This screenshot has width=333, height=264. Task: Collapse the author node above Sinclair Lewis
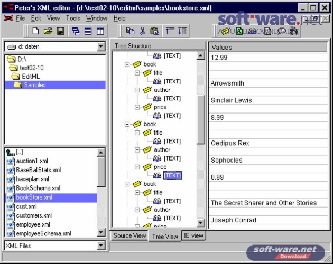pyautogui.click(x=137, y=90)
